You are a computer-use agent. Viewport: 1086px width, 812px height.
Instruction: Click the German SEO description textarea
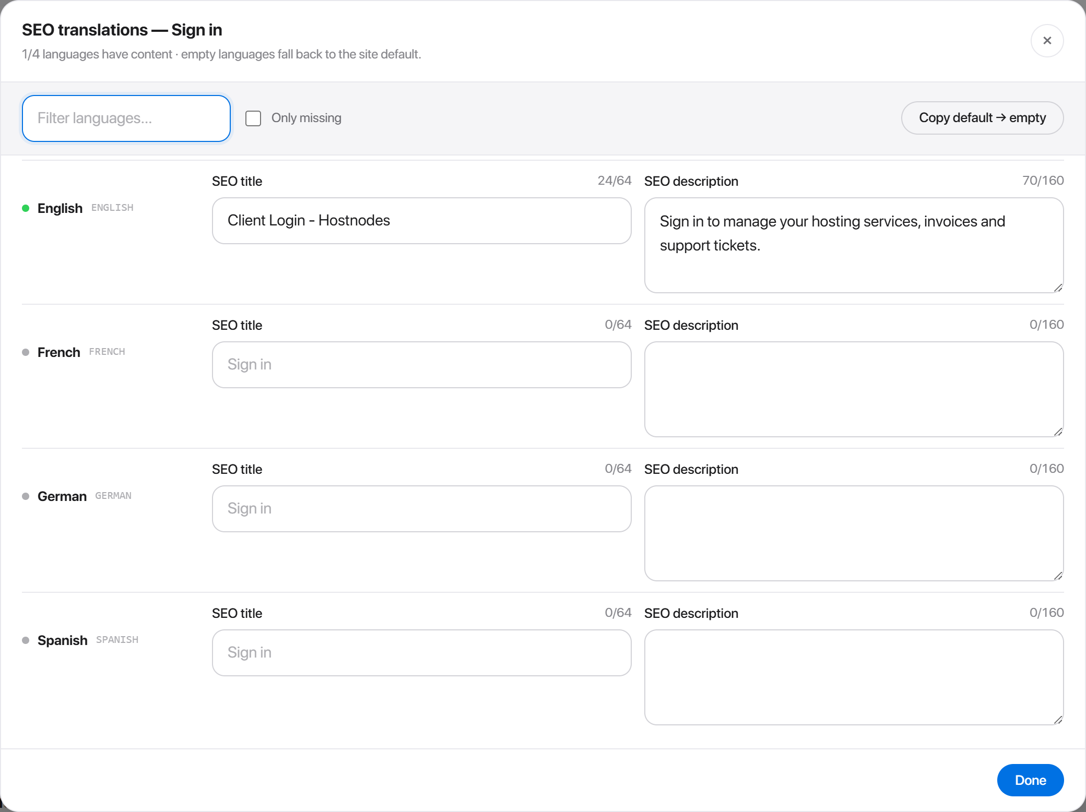(854, 533)
